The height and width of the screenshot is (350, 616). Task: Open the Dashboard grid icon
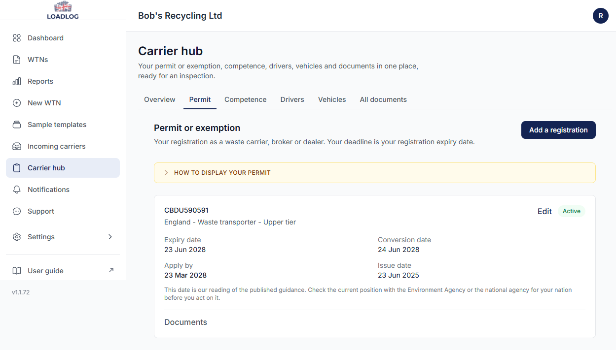[17, 38]
